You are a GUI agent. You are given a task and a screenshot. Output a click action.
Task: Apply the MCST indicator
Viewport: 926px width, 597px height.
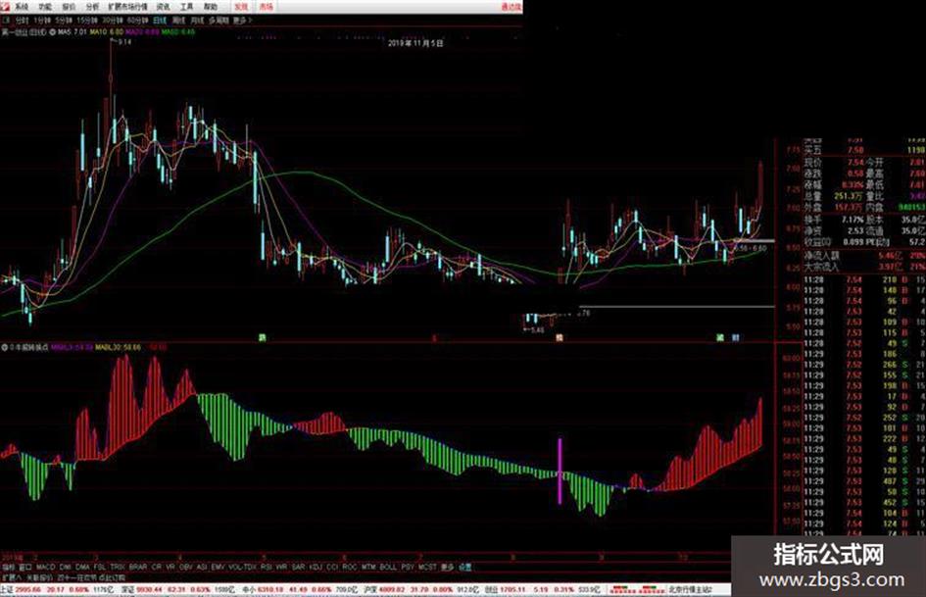click(x=427, y=567)
